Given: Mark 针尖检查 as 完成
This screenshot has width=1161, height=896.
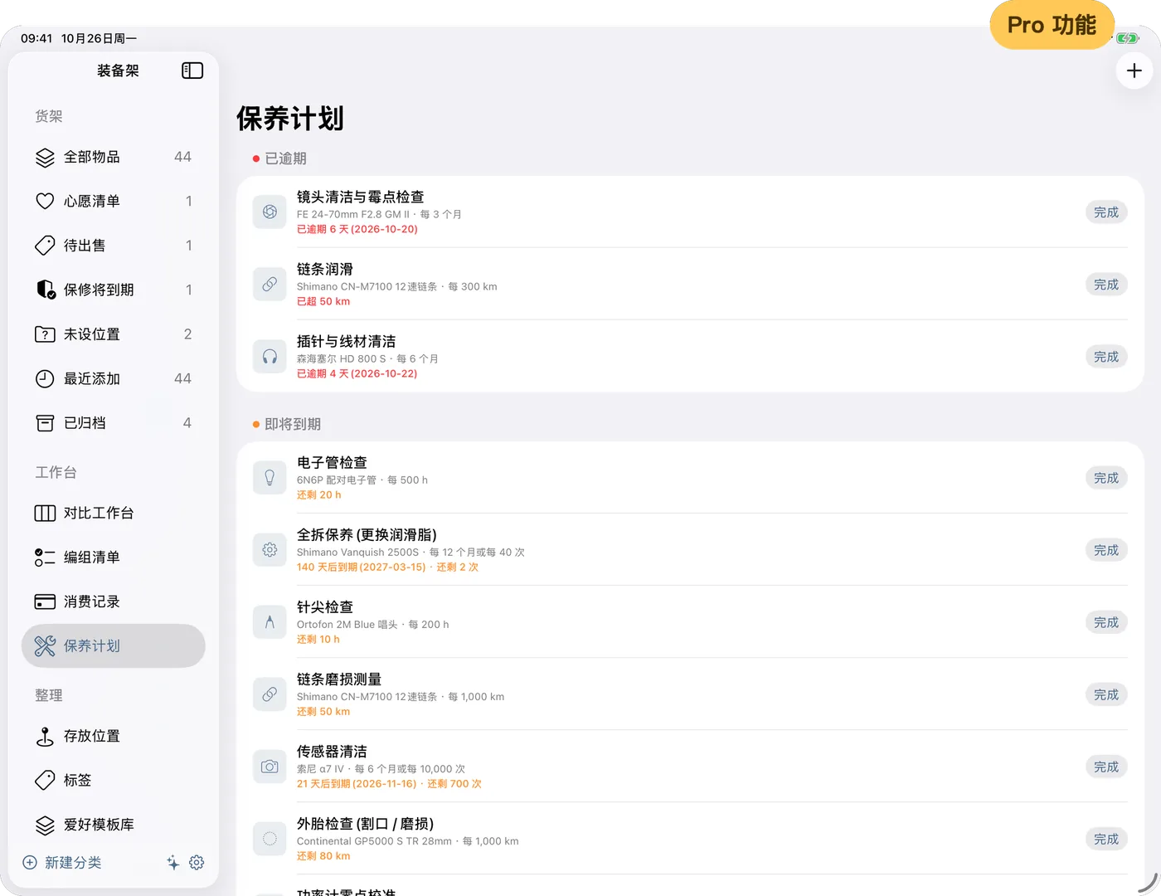Looking at the screenshot, I should click(x=1106, y=622).
